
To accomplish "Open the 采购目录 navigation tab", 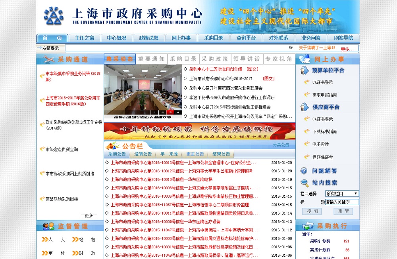I will tap(214, 38).
